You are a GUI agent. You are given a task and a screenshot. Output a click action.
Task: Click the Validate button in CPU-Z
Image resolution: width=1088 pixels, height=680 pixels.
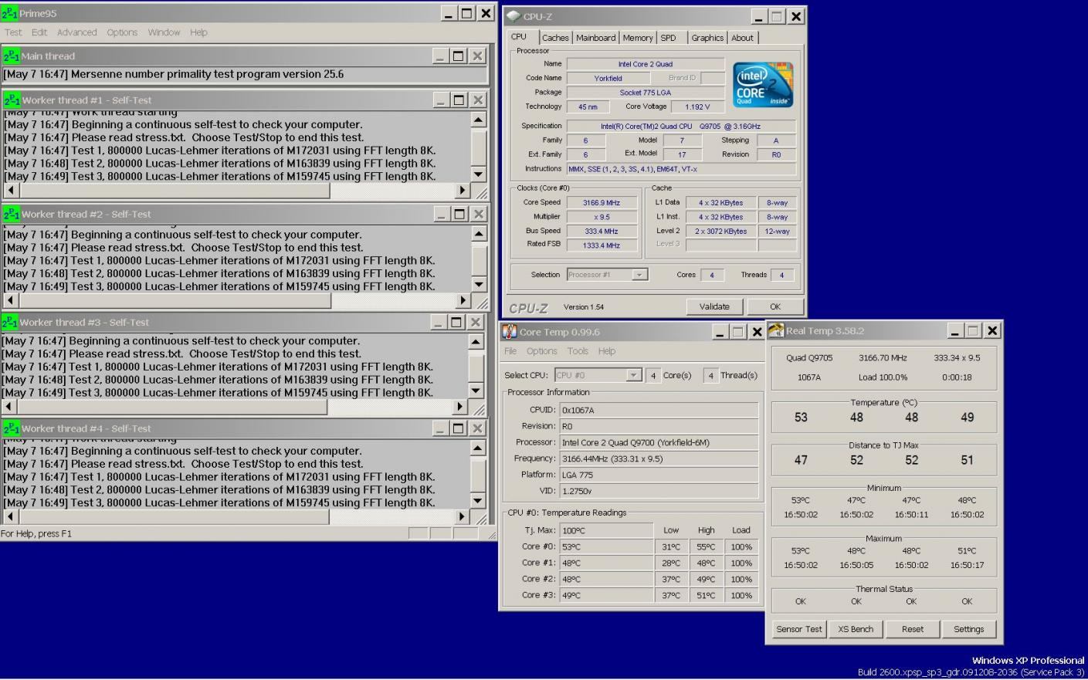[714, 306]
